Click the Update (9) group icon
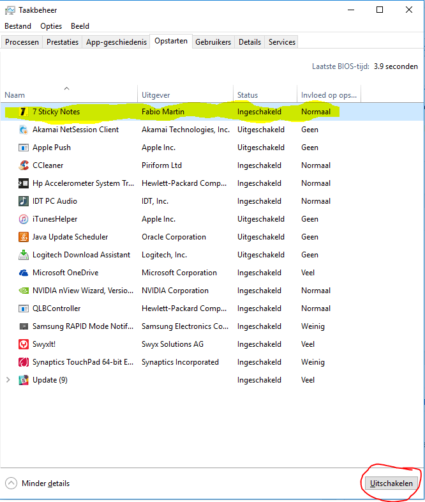Screen dimensions: 425x502 [x=24, y=380]
